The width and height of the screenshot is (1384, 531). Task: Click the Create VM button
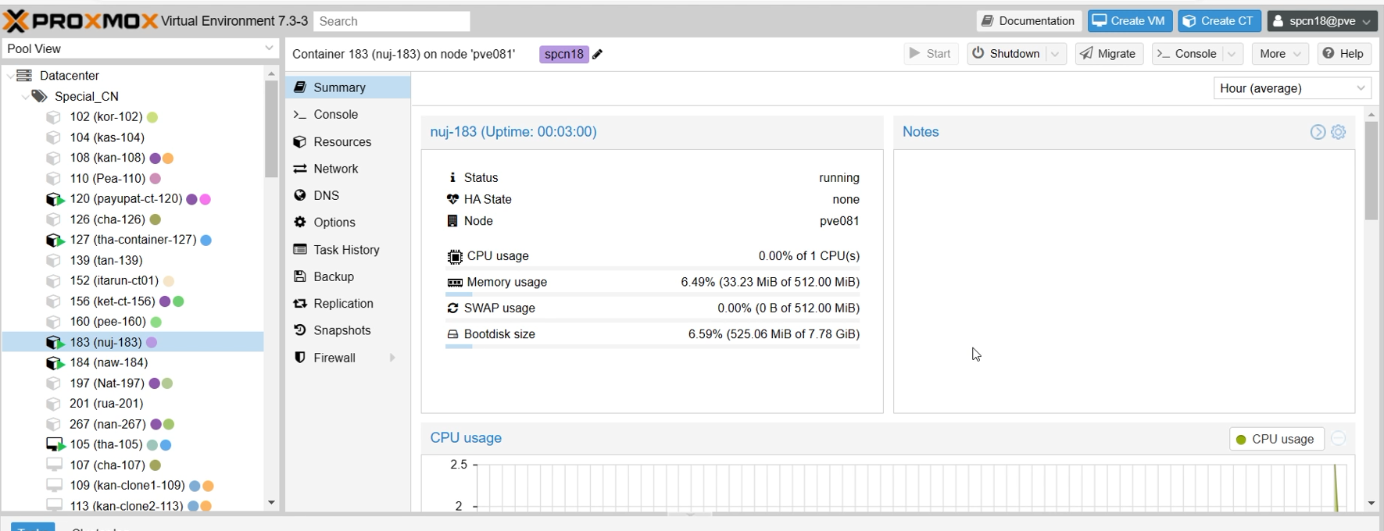click(1130, 21)
